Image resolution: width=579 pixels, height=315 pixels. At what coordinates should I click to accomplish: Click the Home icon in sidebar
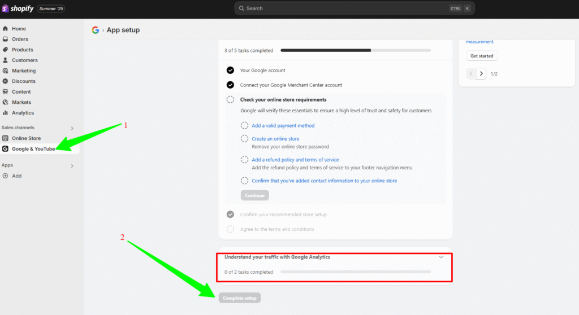coord(5,28)
